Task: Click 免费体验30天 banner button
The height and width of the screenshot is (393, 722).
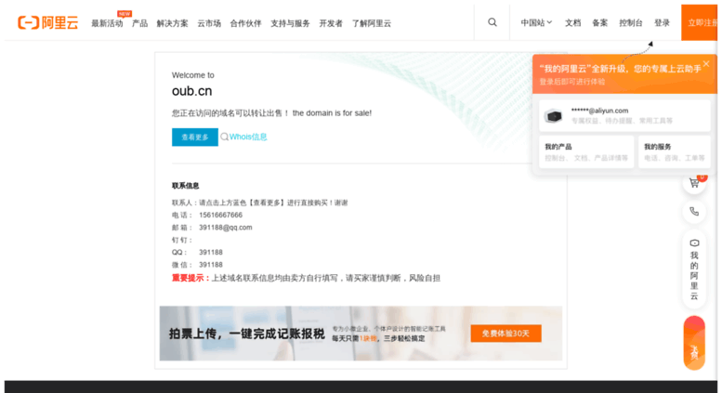Action: [x=505, y=334]
